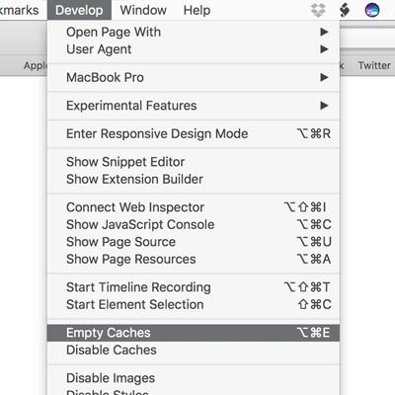Open the Siri icon in menu bar
The image size is (395, 395).
tap(372, 10)
